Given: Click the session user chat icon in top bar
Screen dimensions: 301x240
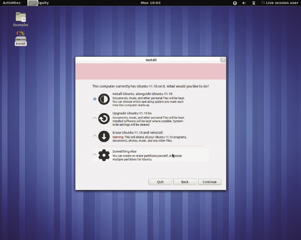Looking at the screenshot, I should point(263,3).
